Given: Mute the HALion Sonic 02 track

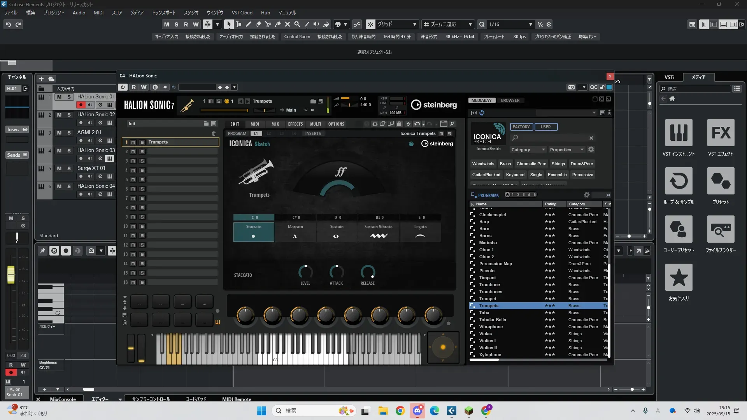Looking at the screenshot, I should pos(59,115).
